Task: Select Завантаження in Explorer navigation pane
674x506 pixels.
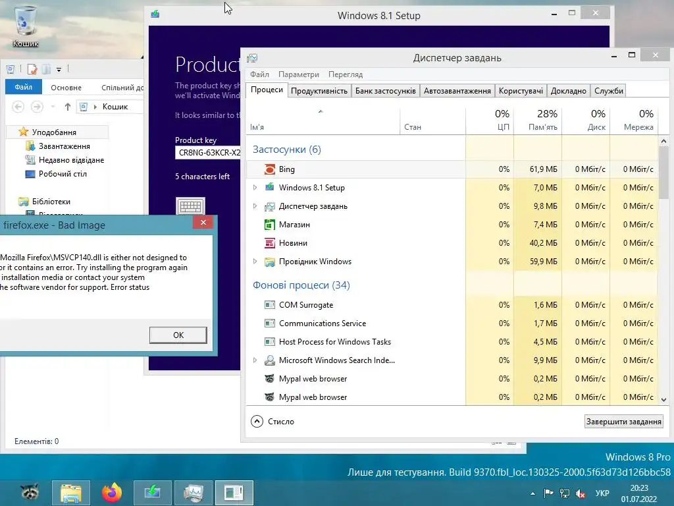Action: click(x=64, y=146)
